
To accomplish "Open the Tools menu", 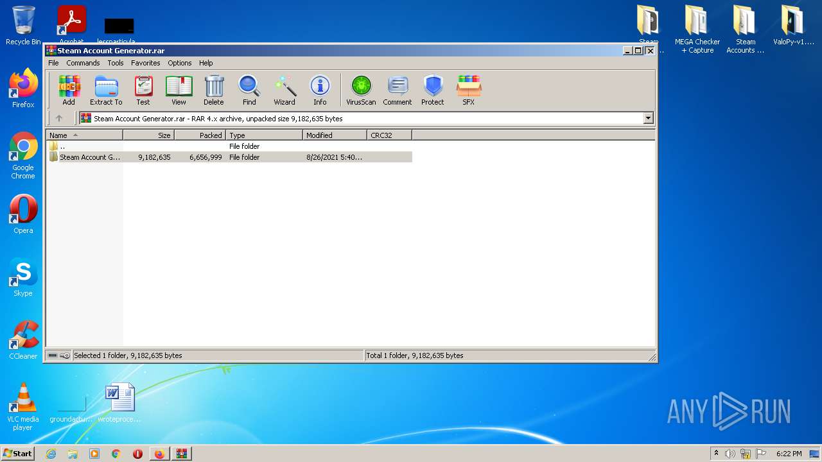I will point(116,63).
